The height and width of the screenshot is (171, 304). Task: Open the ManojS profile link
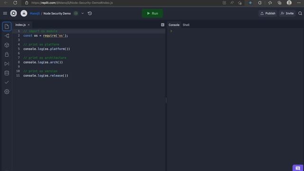click(35, 13)
